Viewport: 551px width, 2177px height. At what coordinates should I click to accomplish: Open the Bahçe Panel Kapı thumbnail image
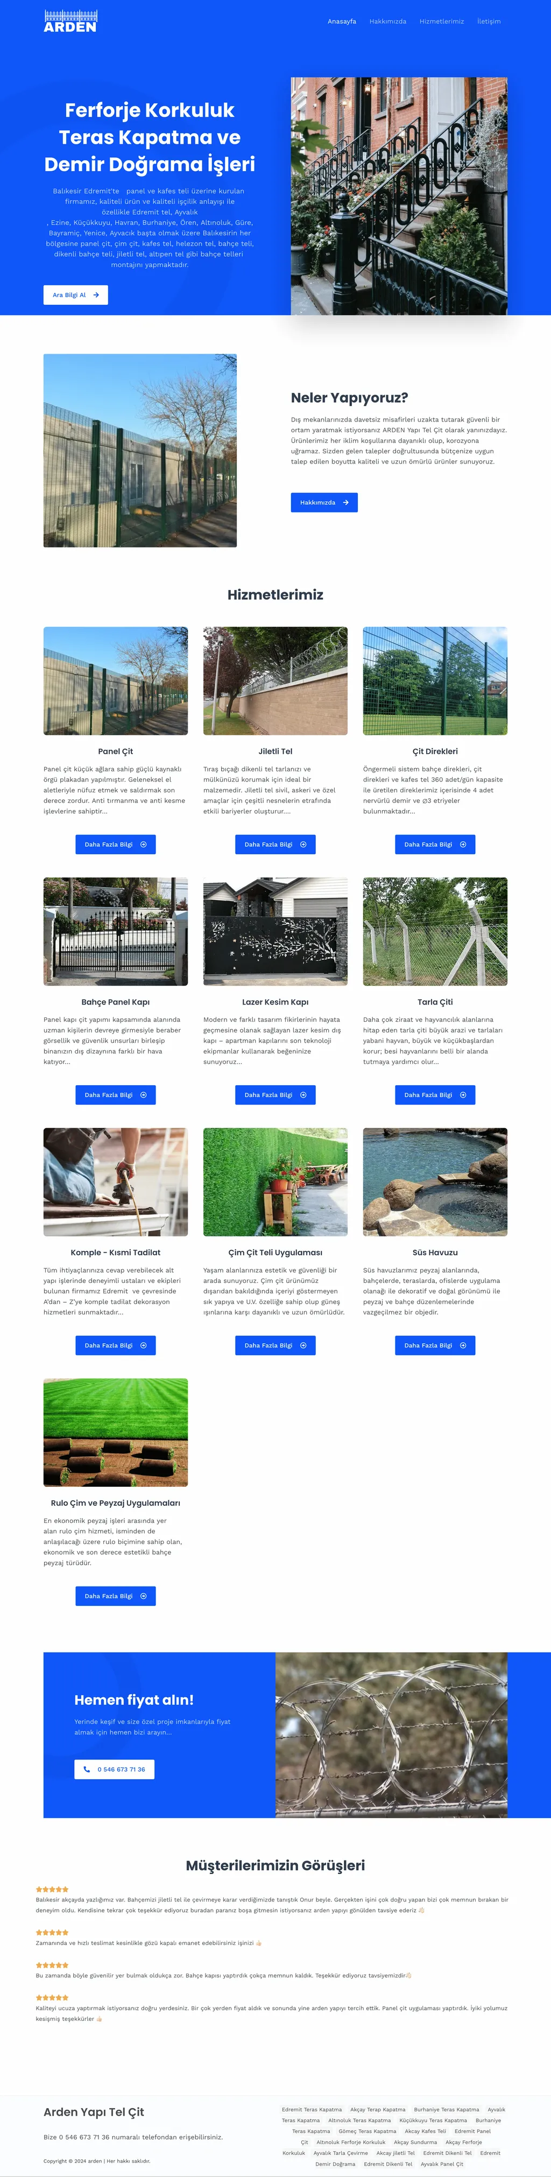click(x=116, y=931)
